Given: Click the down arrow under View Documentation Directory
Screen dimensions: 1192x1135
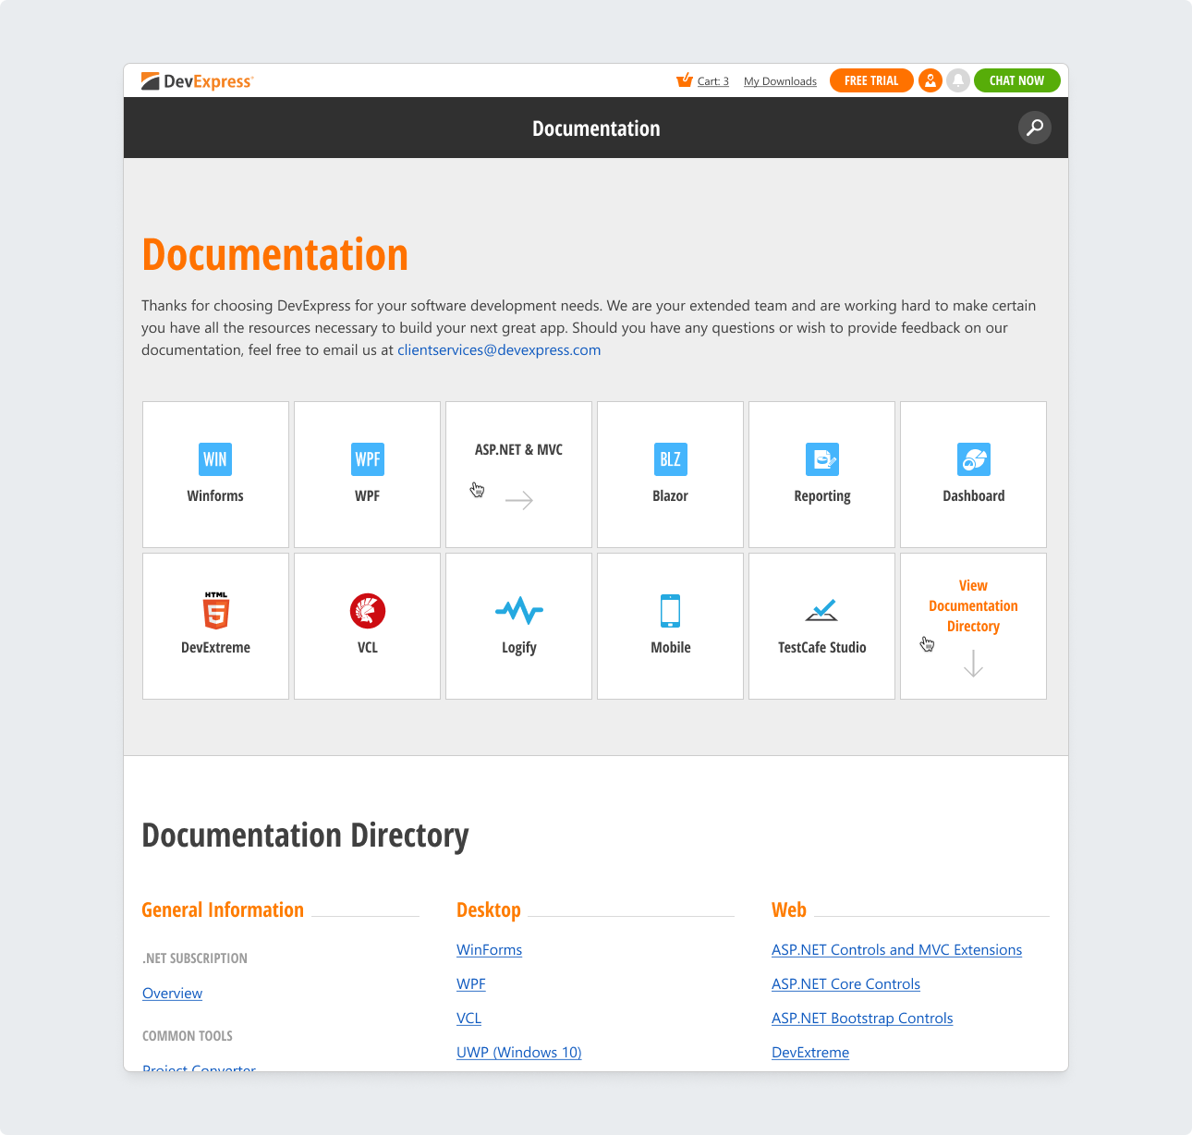Looking at the screenshot, I should coord(973,664).
